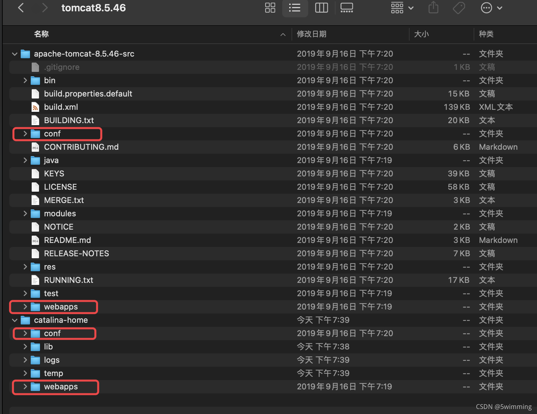Switch to gallery view
This screenshot has height=414, width=537.
347,8
